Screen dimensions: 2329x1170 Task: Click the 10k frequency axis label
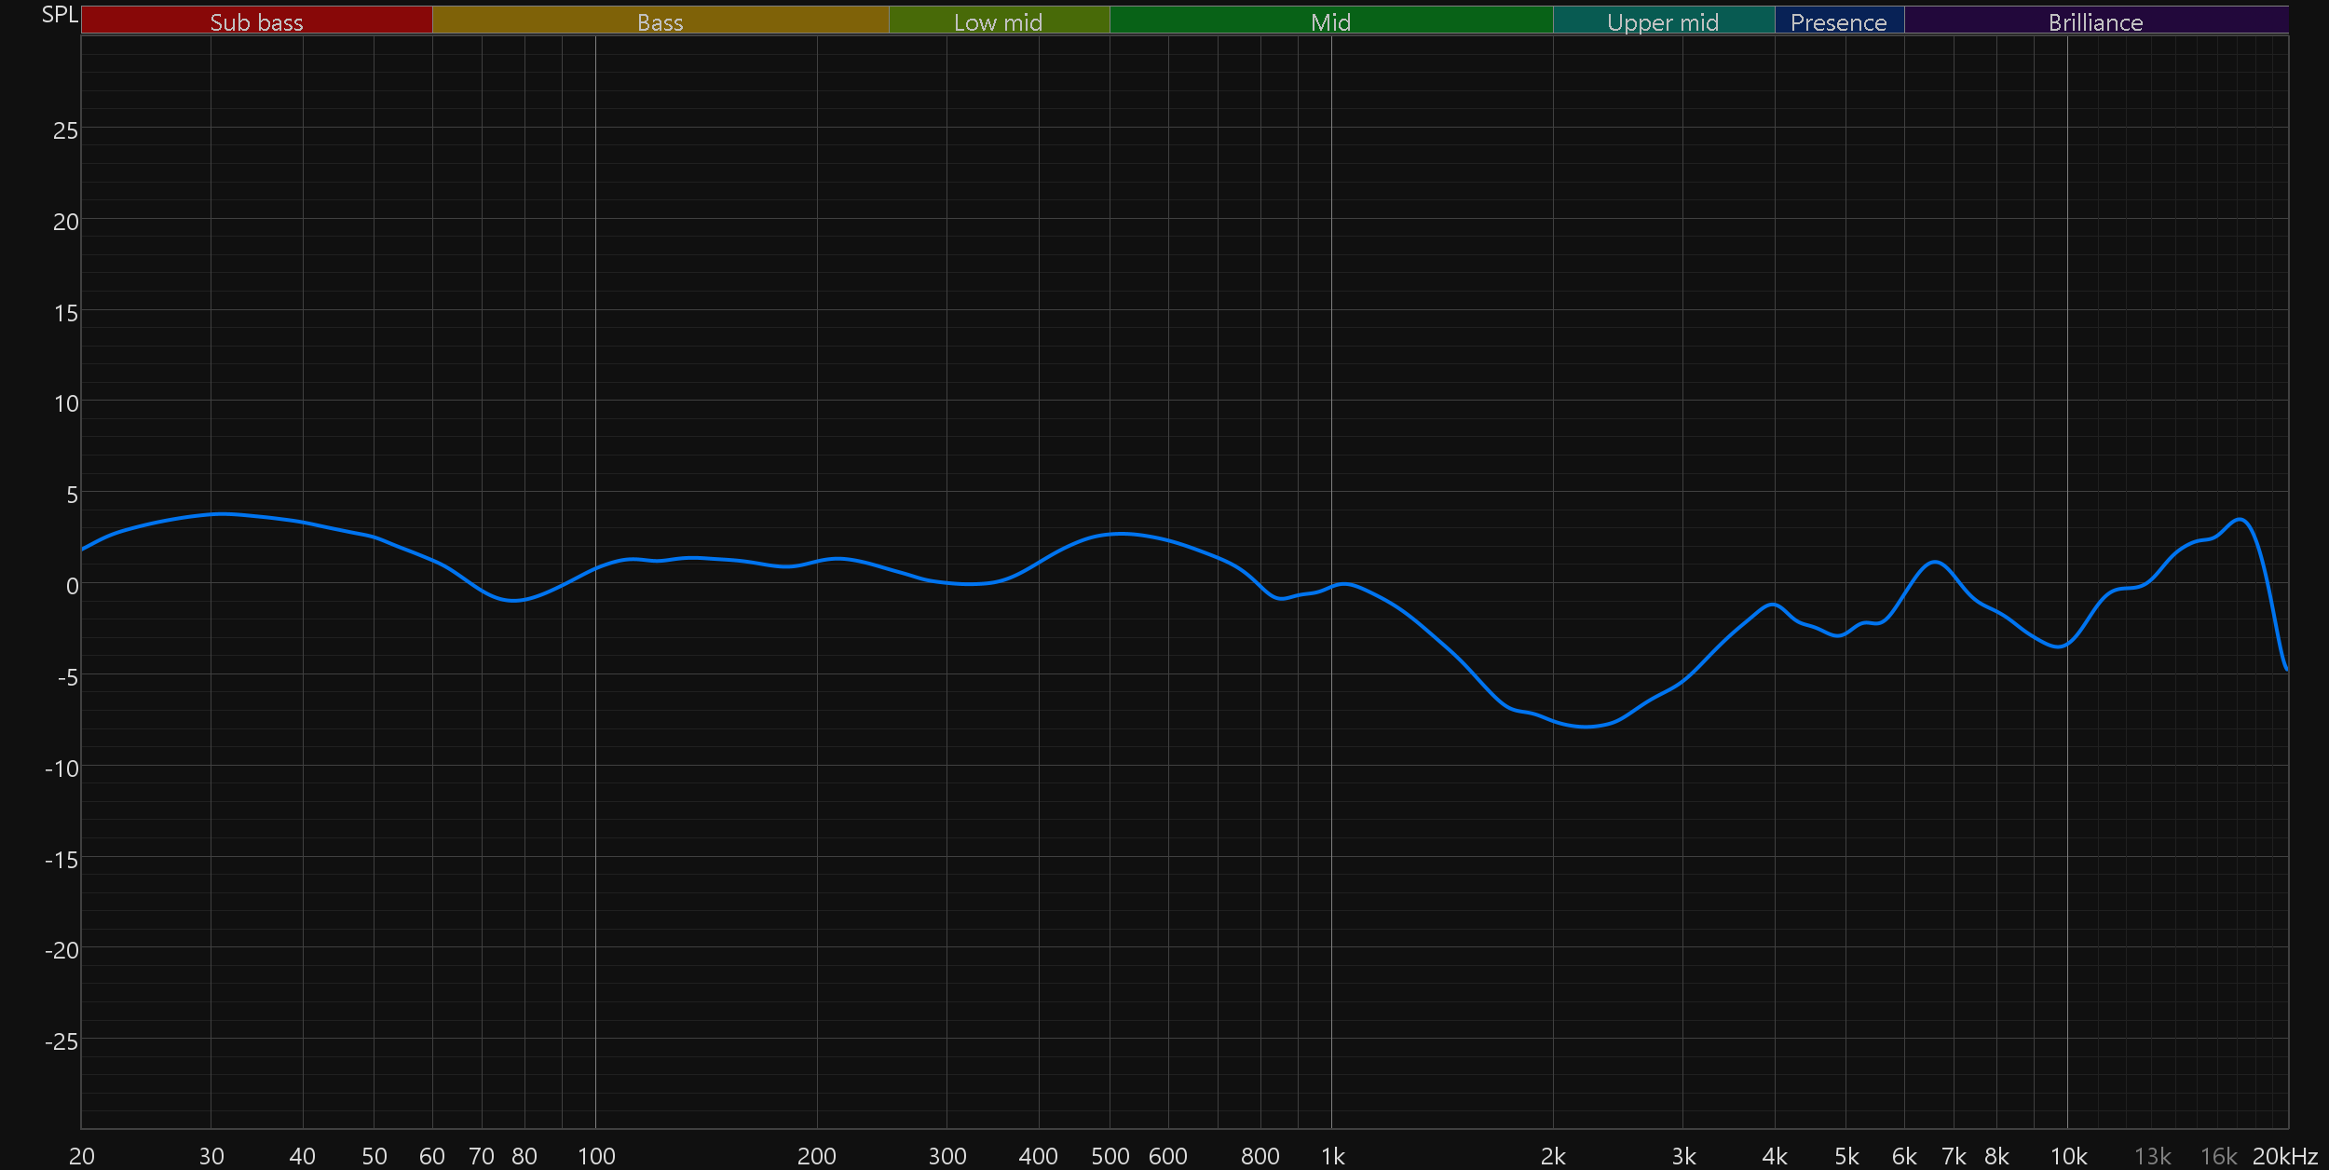(2068, 1156)
